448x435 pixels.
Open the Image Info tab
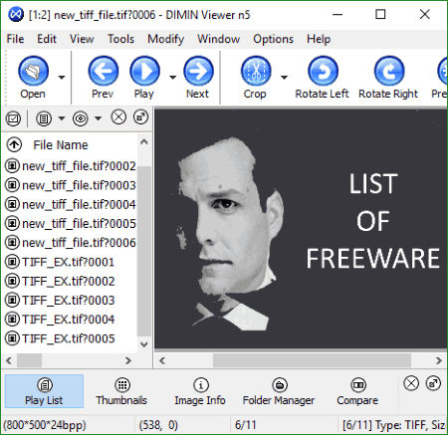tap(200, 391)
